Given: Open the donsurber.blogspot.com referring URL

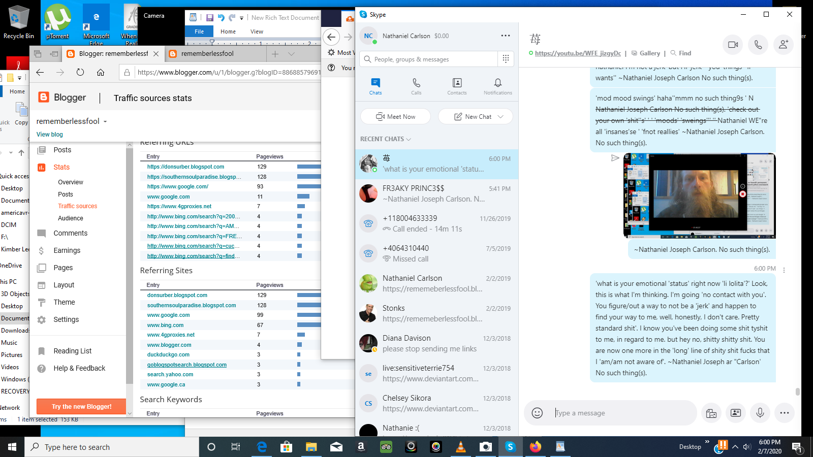Looking at the screenshot, I should pyautogui.click(x=185, y=167).
